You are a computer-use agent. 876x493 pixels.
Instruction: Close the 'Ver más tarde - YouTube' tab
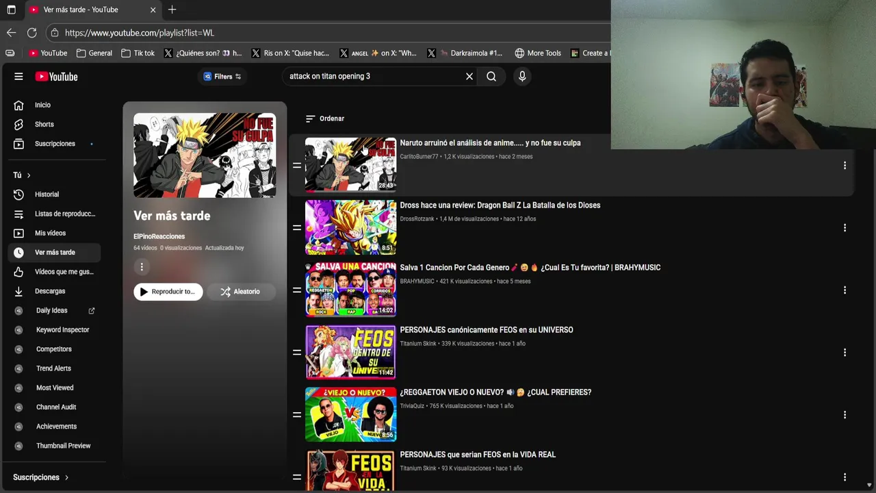(153, 10)
